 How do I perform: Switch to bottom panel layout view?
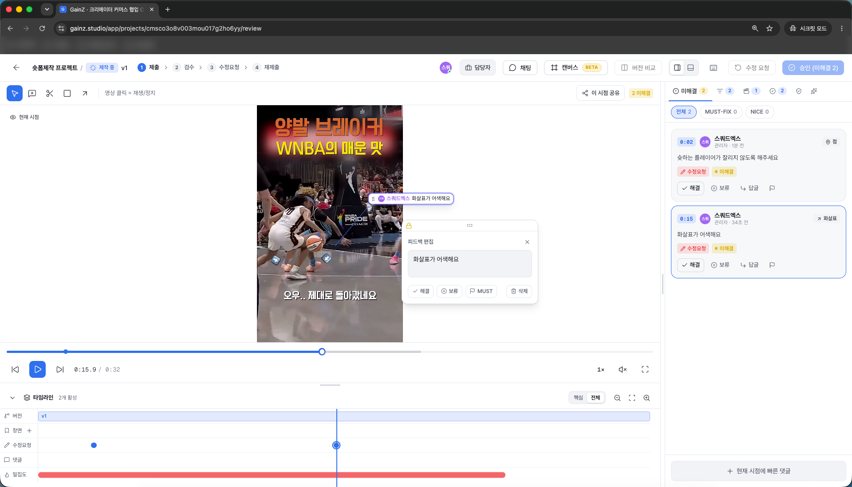click(690, 67)
